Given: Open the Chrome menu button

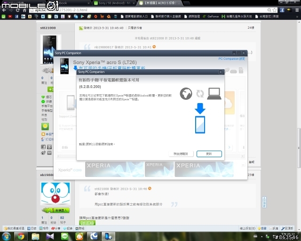Looking at the screenshot, I should click(x=297, y=10).
